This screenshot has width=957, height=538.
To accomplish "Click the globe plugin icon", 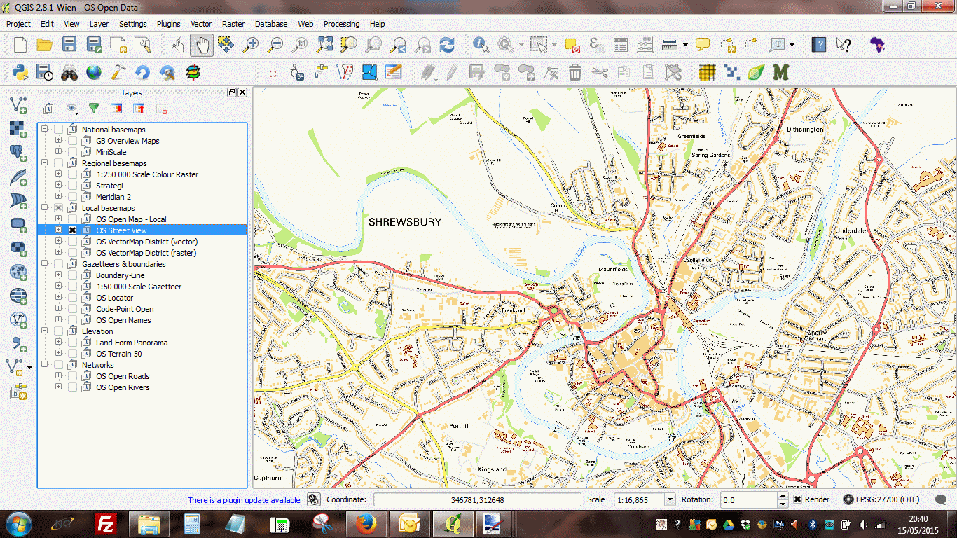I will coord(93,71).
